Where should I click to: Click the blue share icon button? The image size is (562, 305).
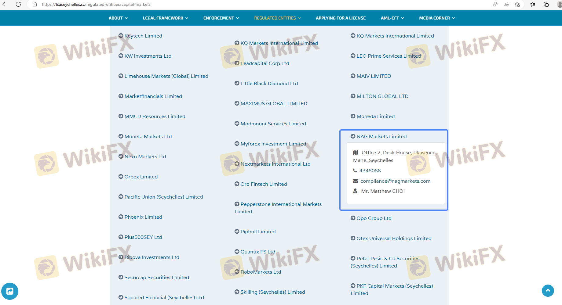pyautogui.click(x=10, y=291)
